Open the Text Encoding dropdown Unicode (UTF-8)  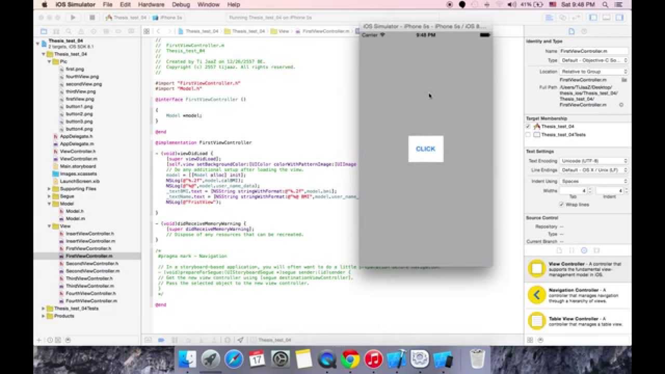point(594,161)
